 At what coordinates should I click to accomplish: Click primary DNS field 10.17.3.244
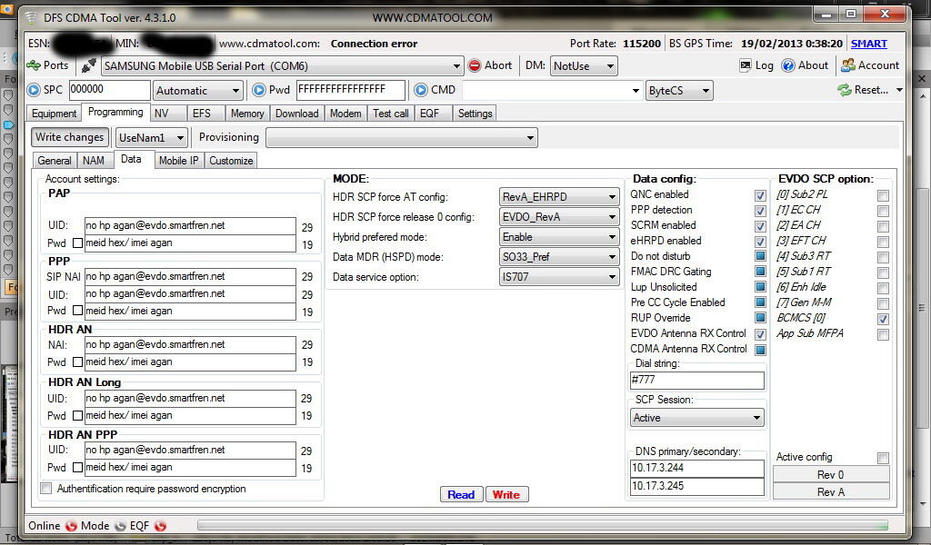[x=697, y=469]
